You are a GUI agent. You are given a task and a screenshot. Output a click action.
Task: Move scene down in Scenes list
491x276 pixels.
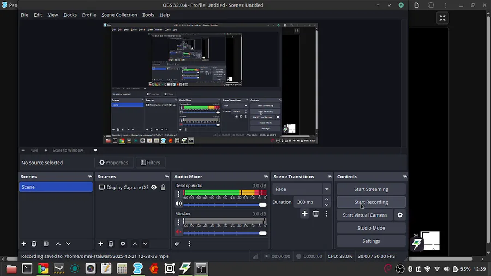[68, 243]
